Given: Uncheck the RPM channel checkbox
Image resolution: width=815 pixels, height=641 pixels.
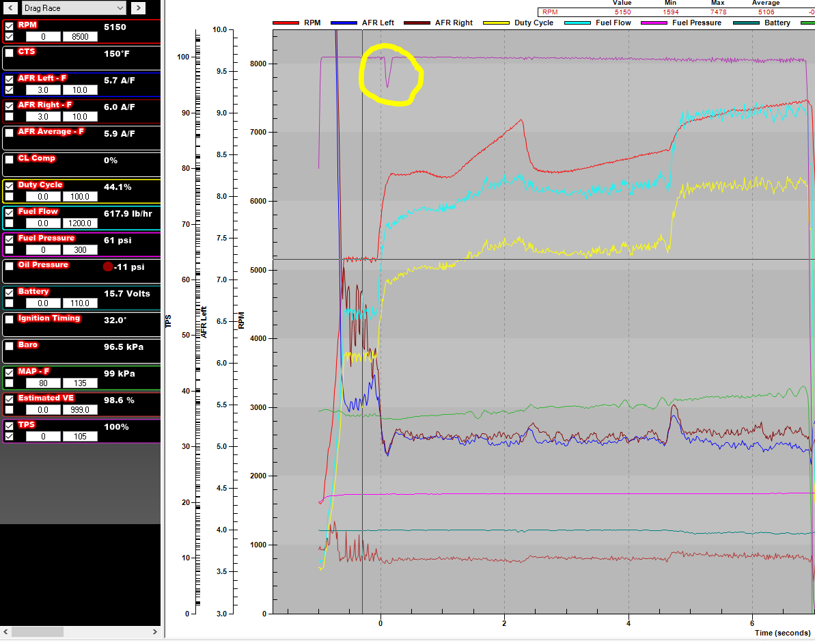Looking at the screenshot, I should (x=10, y=26).
